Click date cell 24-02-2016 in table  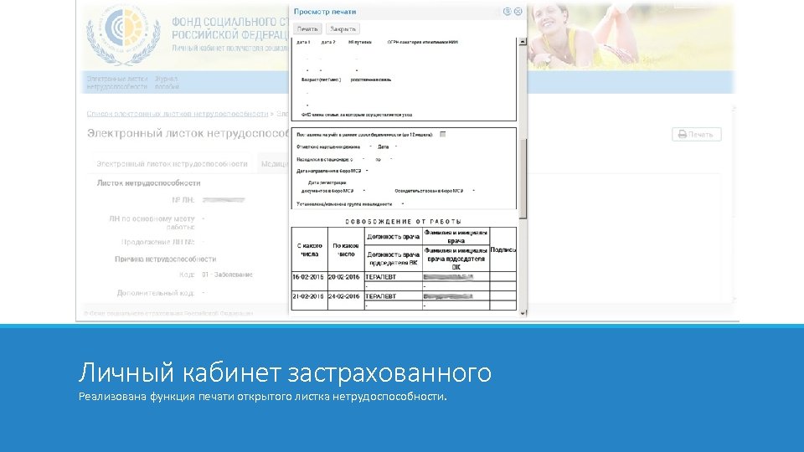pyautogui.click(x=345, y=296)
